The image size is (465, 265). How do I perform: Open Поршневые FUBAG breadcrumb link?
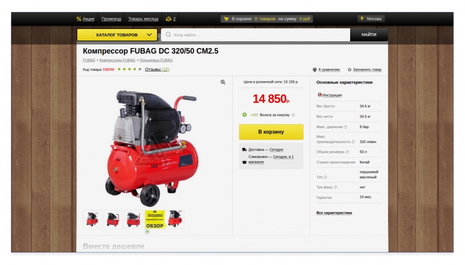coord(156,60)
